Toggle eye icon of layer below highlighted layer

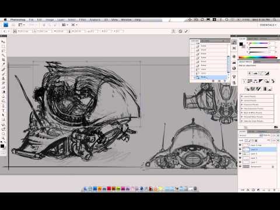coord(240,153)
